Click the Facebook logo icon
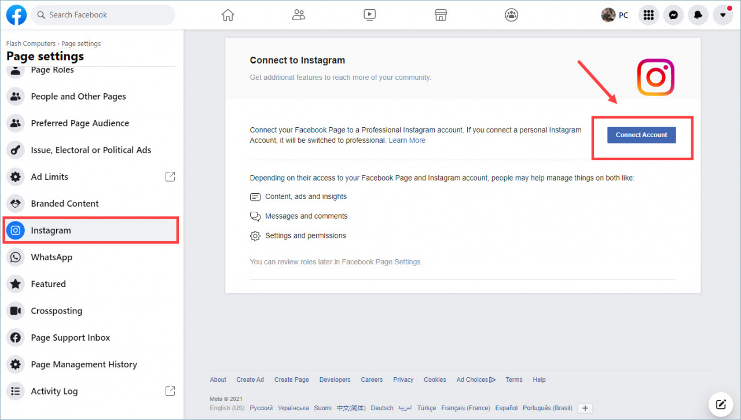Image resolution: width=741 pixels, height=420 pixels. coord(16,15)
